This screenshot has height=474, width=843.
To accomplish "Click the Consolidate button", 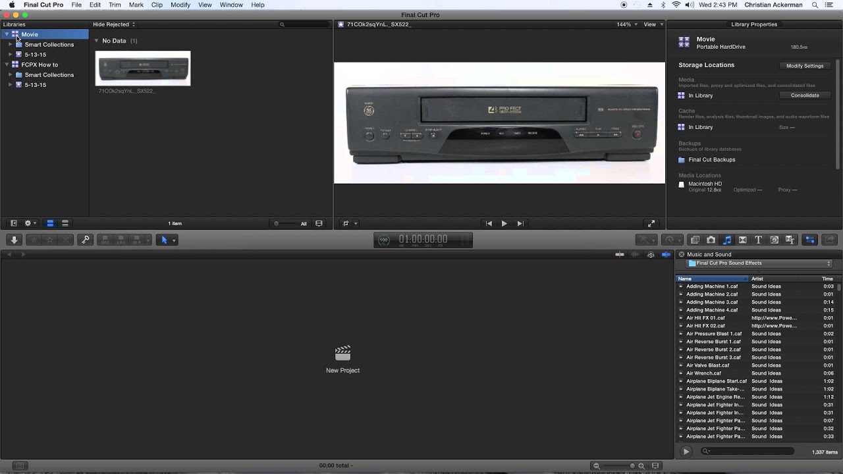I will coord(805,95).
